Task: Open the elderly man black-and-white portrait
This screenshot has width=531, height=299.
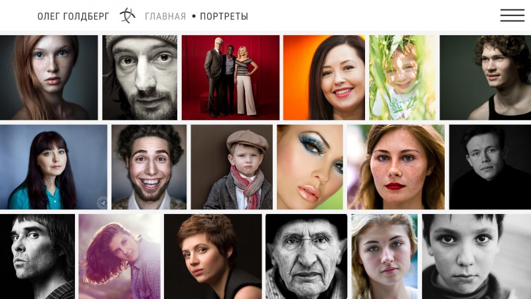Action: [307, 256]
